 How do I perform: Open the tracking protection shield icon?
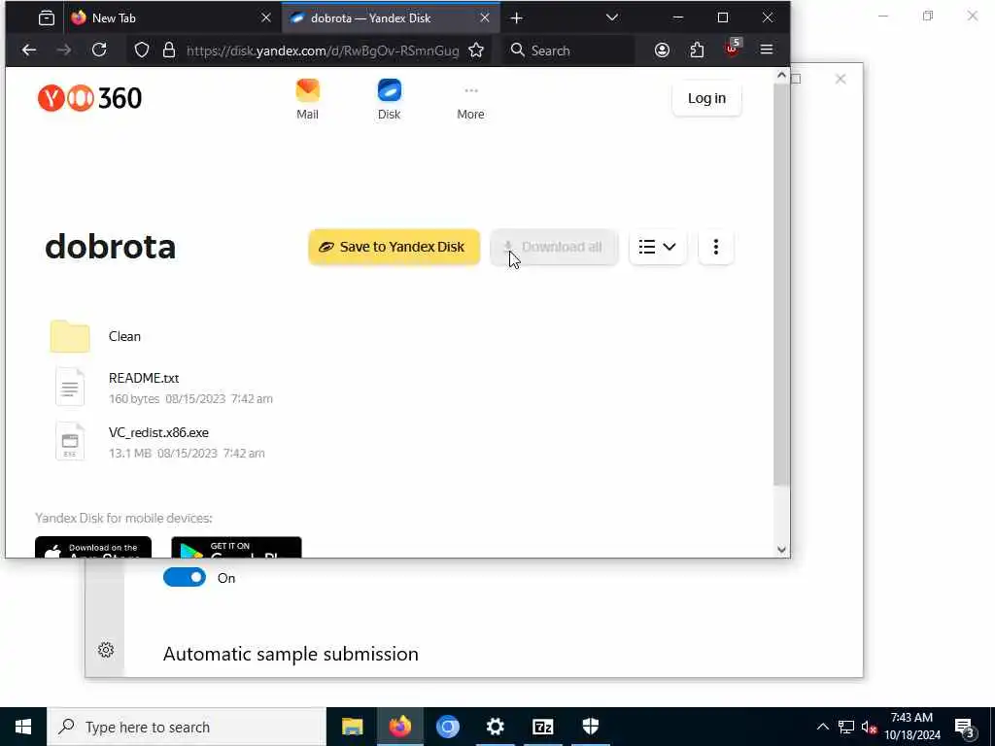click(142, 51)
